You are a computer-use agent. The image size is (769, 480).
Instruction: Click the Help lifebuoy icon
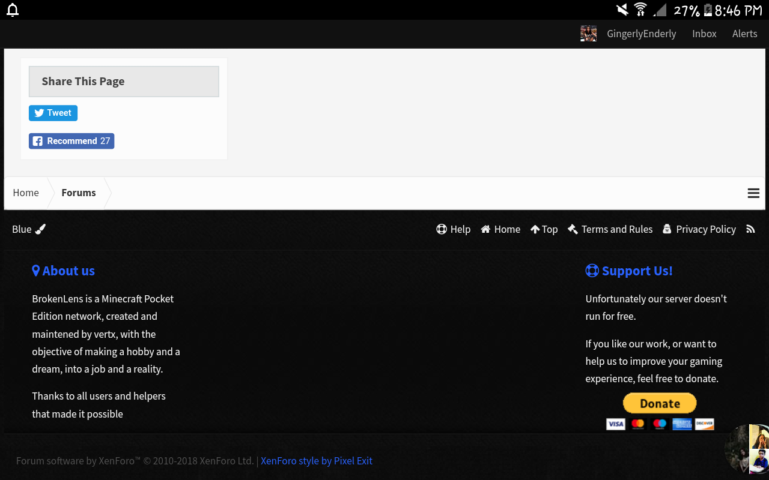(442, 229)
